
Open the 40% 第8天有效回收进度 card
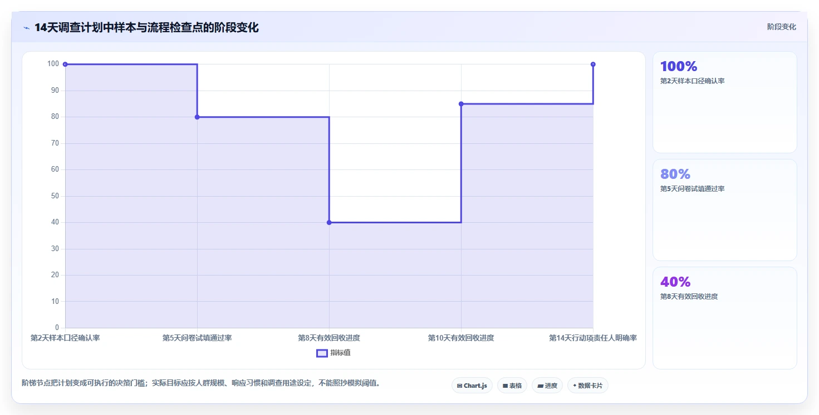pyautogui.click(x=725, y=318)
